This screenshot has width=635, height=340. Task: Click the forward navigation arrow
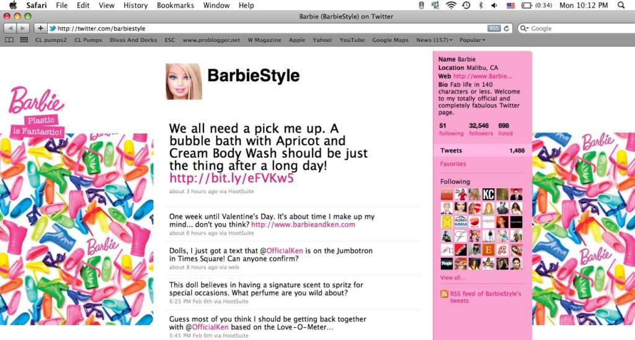coord(23,28)
